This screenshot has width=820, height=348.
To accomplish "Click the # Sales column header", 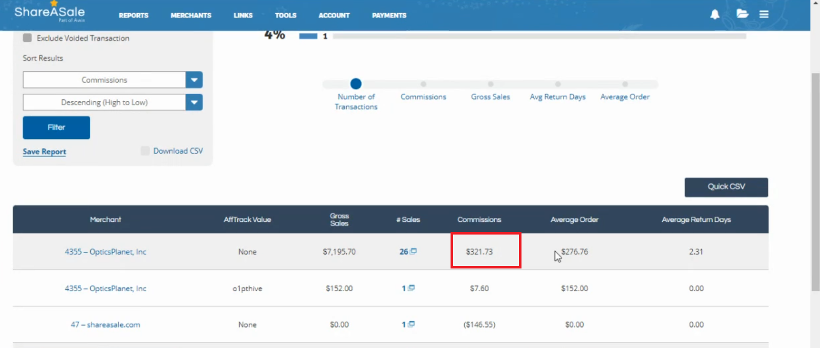I will [408, 220].
